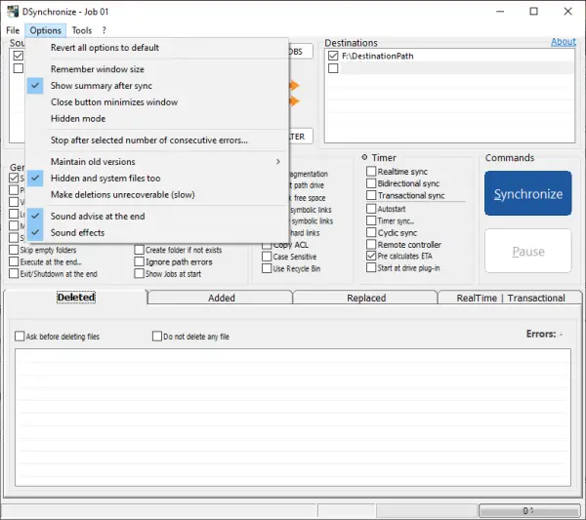Viewport: 586px width, 520px height.
Task: Minimize the DSynchronize window
Action: pos(500,12)
